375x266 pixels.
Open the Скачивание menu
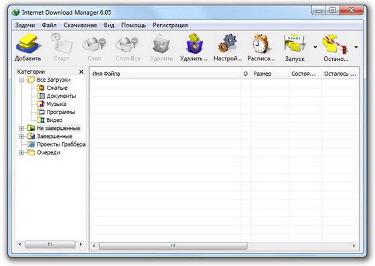[80, 25]
